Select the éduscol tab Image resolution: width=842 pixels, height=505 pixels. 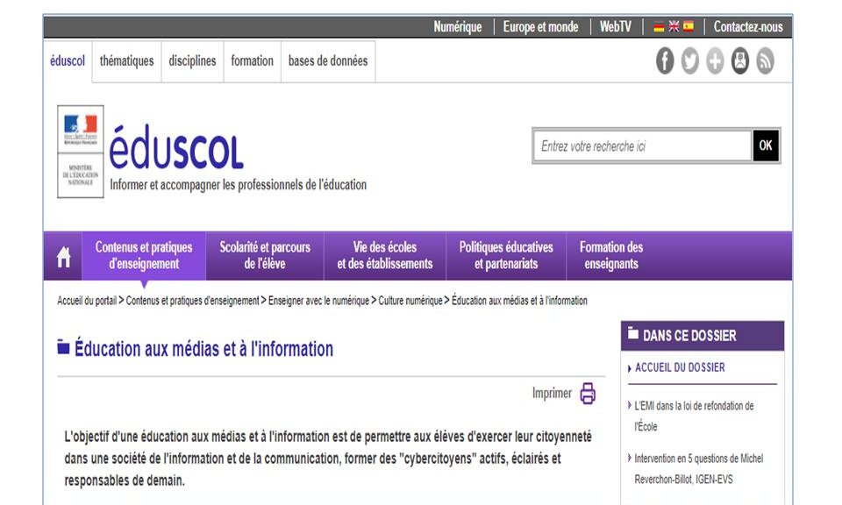tap(68, 61)
